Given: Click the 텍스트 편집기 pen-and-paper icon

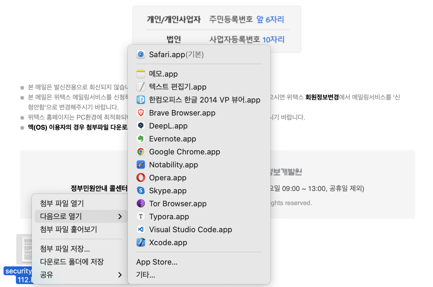Looking at the screenshot, I should click(x=141, y=87).
